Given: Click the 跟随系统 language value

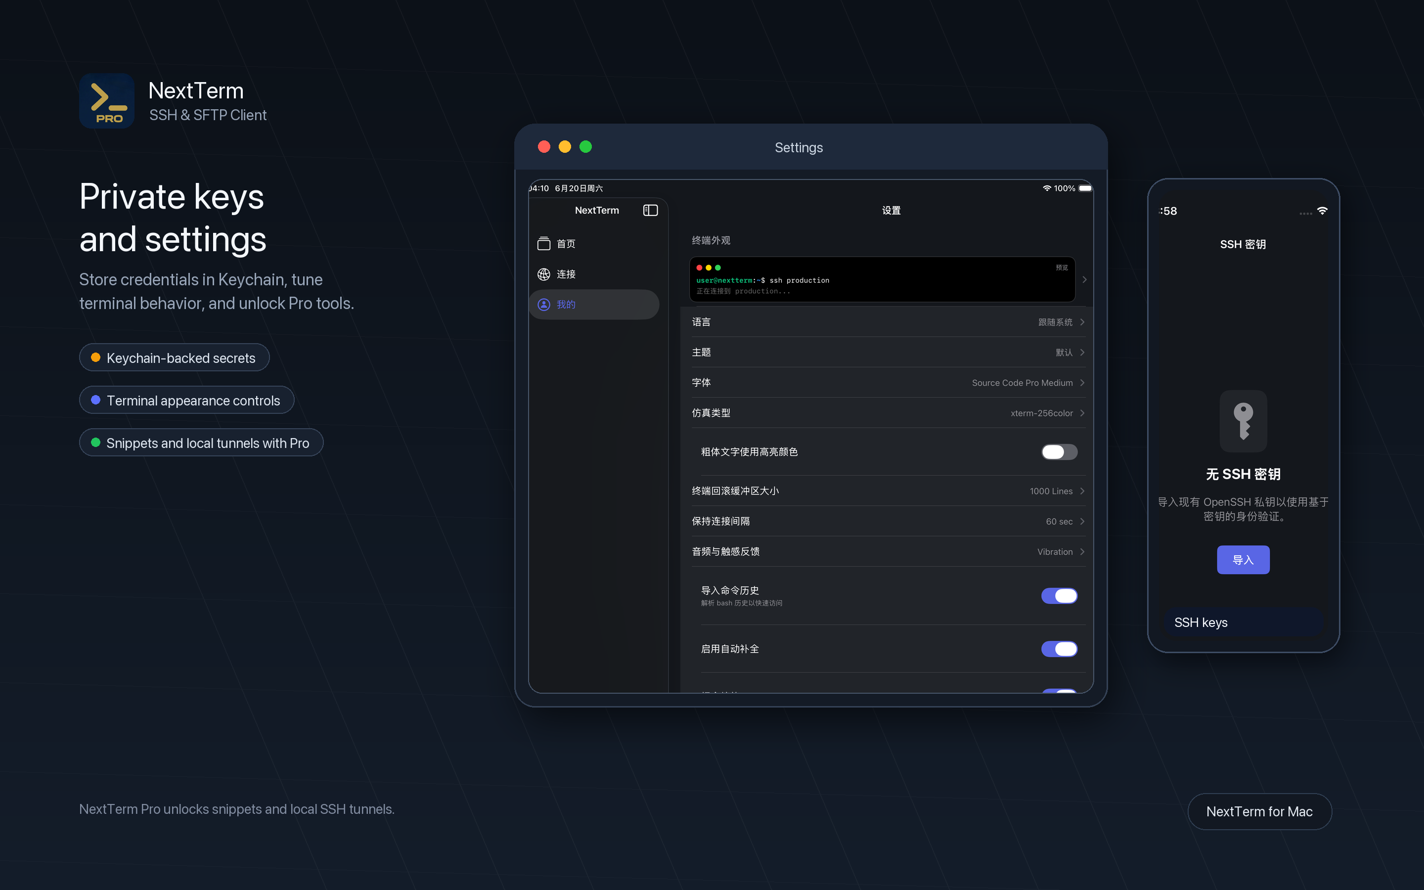Looking at the screenshot, I should pos(1055,322).
